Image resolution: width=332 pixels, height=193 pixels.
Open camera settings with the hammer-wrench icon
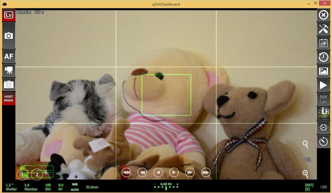[323, 29]
